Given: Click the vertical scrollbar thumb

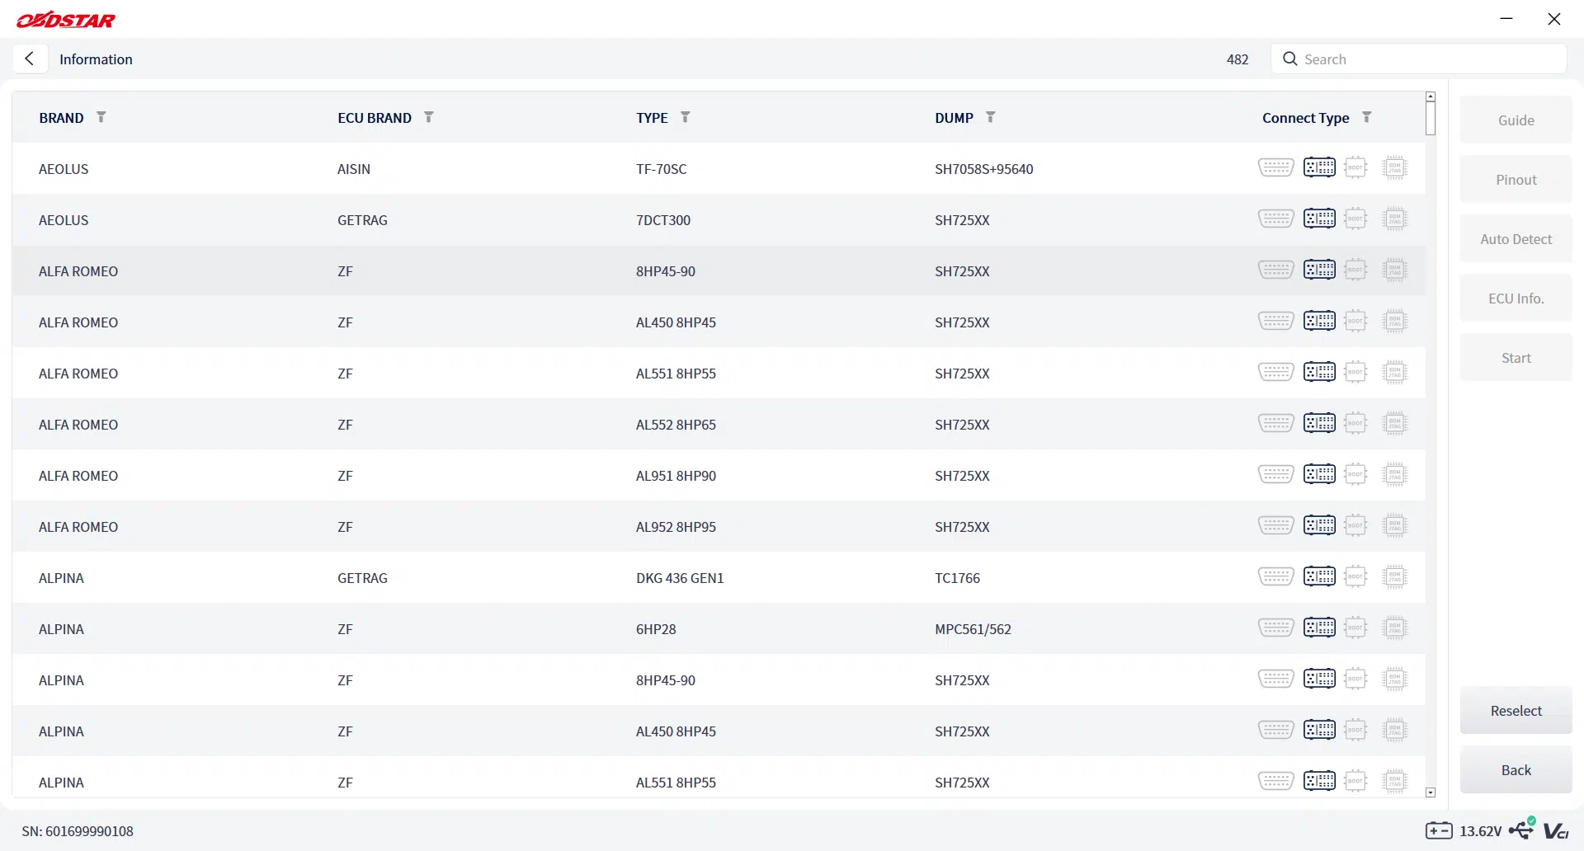Looking at the screenshot, I should [x=1431, y=118].
